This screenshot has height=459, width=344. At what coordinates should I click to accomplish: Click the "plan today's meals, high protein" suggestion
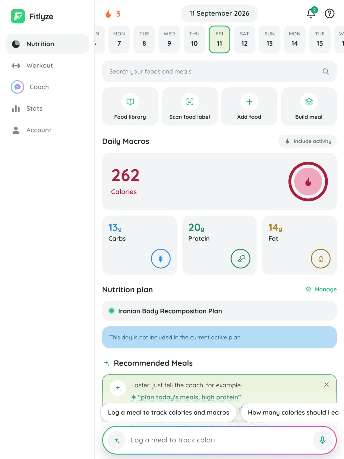(186, 397)
